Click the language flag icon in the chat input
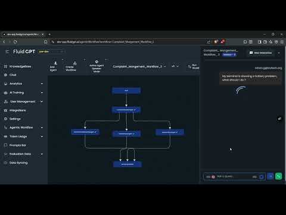This screenshot has height=215, width=286. tap(213, 177)
